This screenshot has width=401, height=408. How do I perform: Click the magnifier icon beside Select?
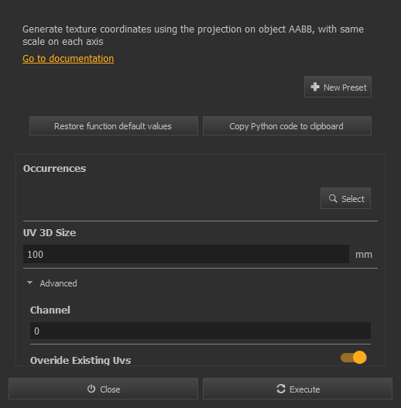(333, 198)
